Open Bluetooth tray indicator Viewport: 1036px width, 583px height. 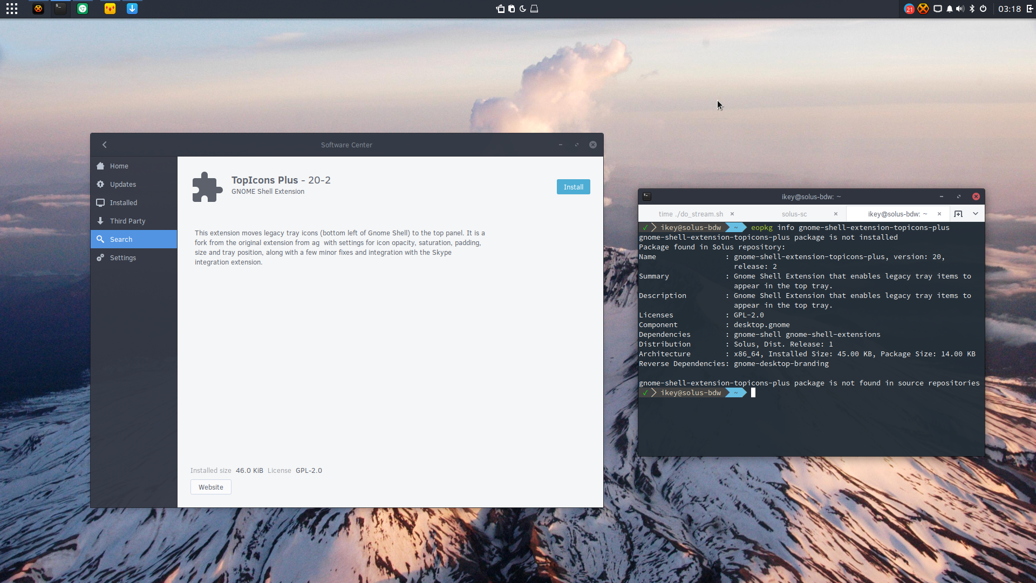[x=972, y=9]
